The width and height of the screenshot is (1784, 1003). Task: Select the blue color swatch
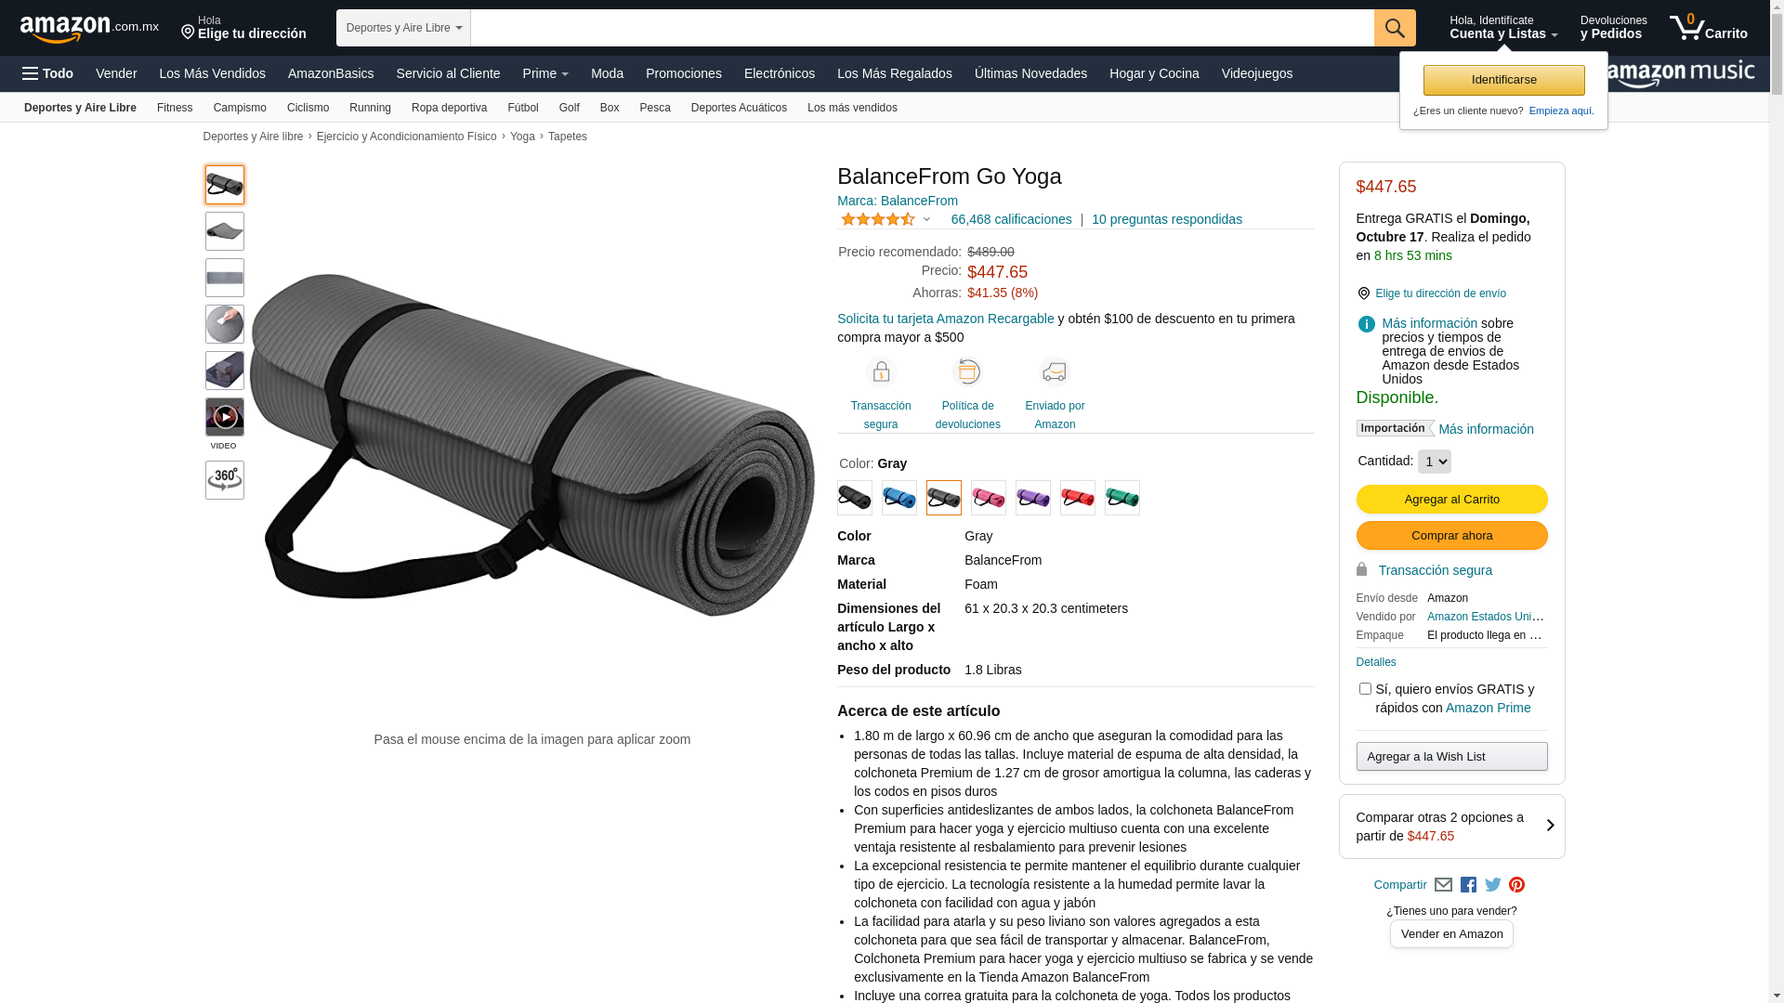tap(899, 498)
